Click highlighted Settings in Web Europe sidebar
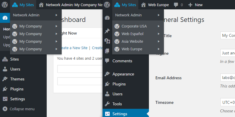This screenshot has width=235, height=117. 126,114
